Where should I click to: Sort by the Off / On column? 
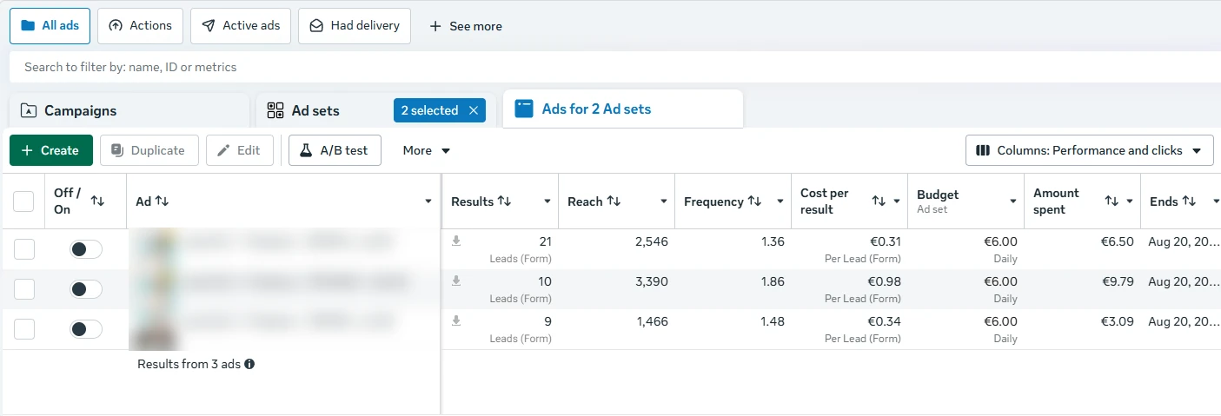click(x=97, y=201)
